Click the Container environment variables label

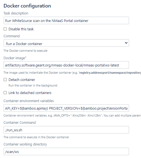pos(29,101)
